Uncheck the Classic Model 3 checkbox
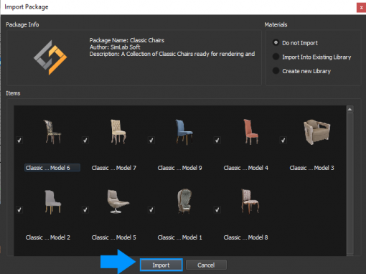366x274 pixels. coord(283,140)
